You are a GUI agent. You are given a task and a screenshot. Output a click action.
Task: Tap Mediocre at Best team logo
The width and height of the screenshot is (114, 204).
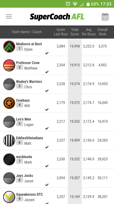pyautogui.click(x=9, y=47)
